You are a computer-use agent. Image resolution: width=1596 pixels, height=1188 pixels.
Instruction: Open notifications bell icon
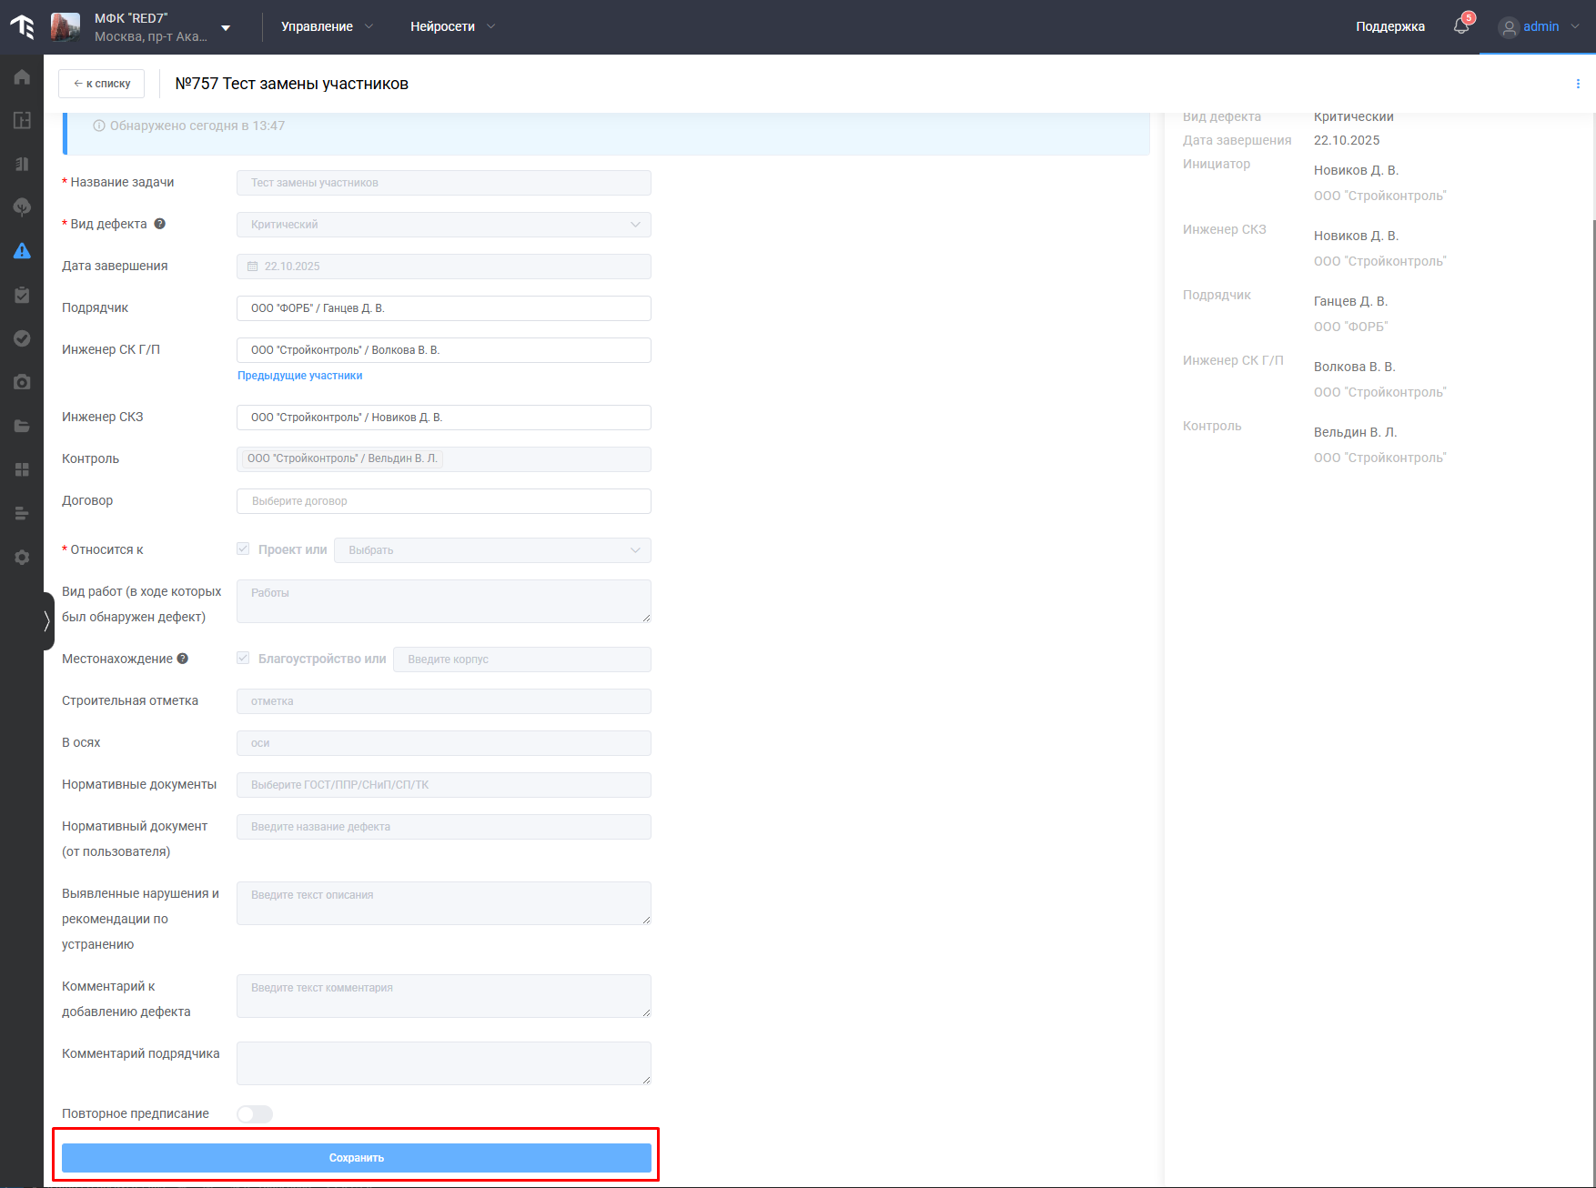click(1461, 26)
